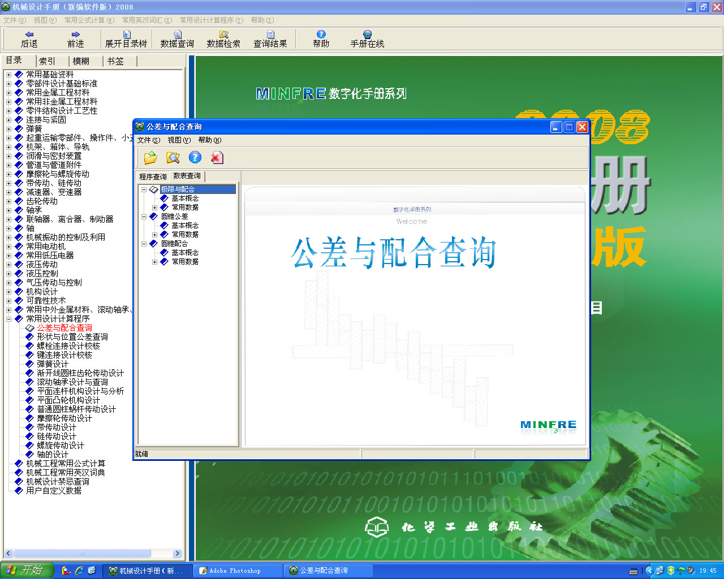This screenshot has width=724, height=579.
Task: Select 基本概念 under 圆锥公差
Action: [185, 226]
